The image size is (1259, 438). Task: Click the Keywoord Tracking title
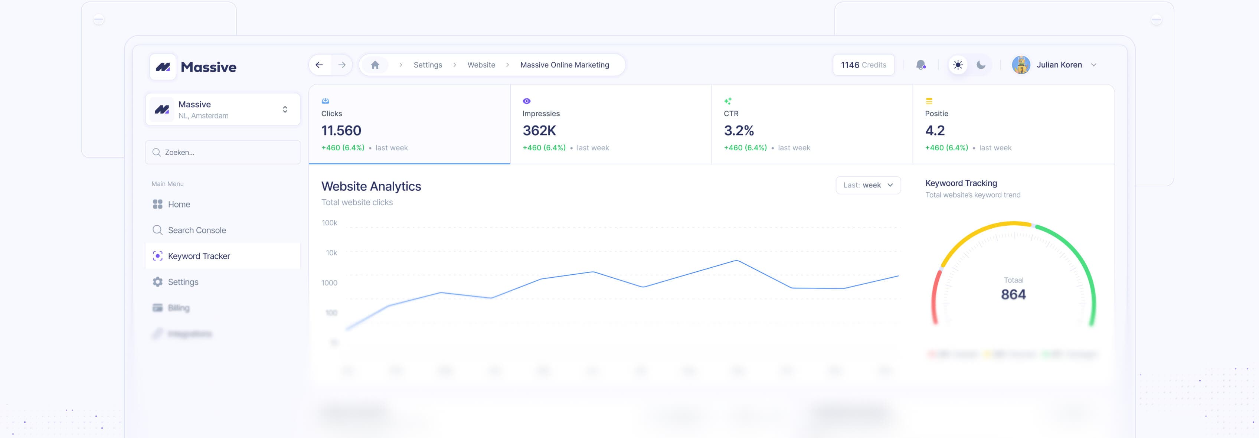click(x=961, y=183)
